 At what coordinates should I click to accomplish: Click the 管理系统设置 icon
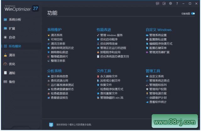pos(147,35)
